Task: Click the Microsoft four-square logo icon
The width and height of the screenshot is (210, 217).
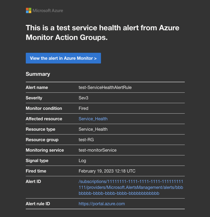Action: point(28,10)
